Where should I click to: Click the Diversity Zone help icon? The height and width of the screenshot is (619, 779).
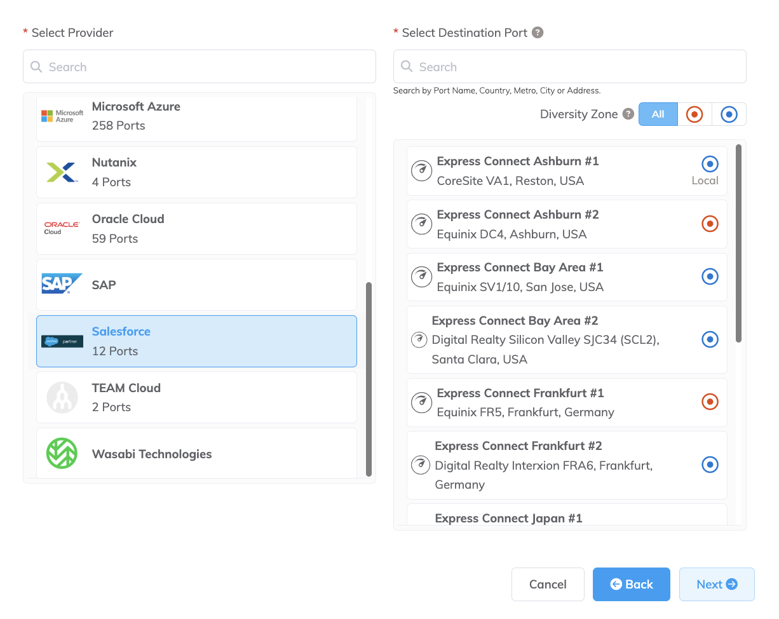[628, 114]
